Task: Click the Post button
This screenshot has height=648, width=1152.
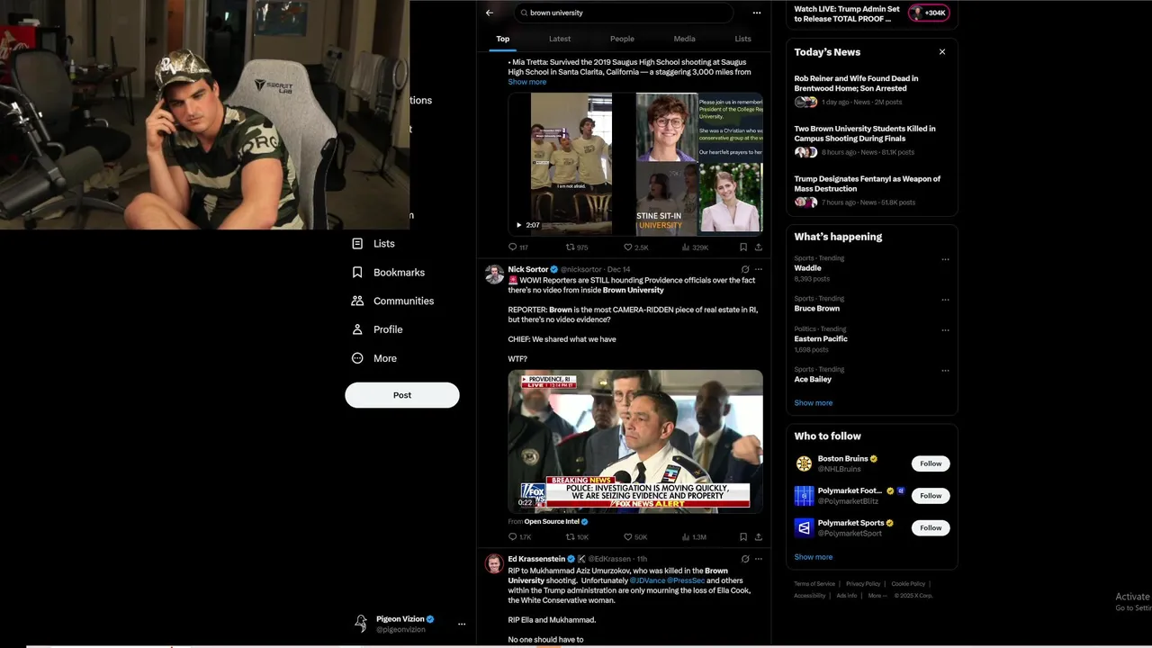Action: point(402,395)
